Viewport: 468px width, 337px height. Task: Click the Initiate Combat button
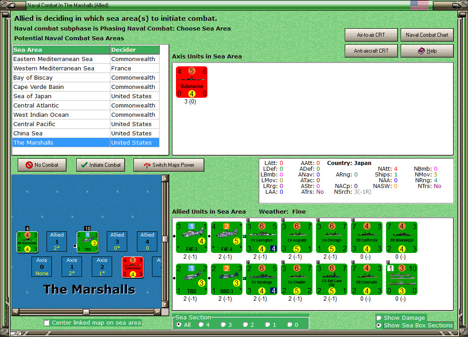click(101, 165)
